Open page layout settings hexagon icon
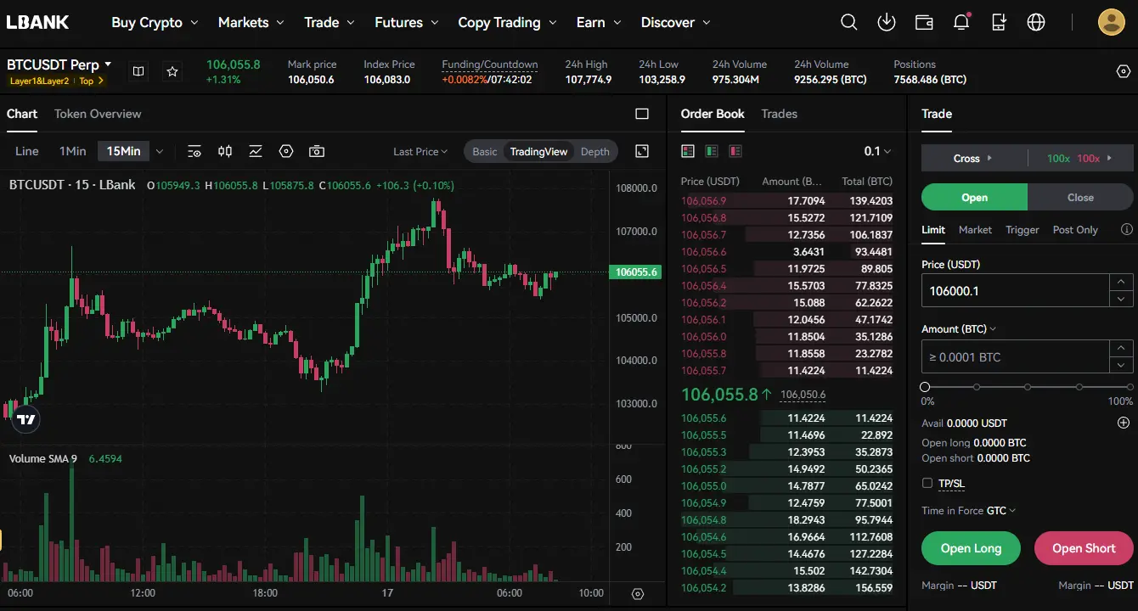Viewport: 1138px width, 611px height. 1123,72
